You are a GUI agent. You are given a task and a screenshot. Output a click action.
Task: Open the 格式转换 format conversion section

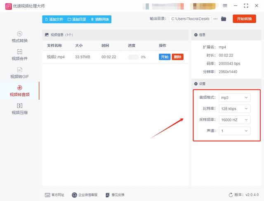[19, 37]
